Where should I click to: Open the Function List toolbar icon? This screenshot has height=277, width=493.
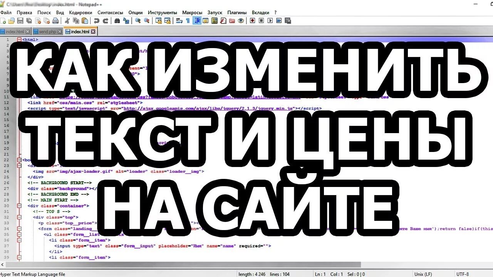point(223,21)
